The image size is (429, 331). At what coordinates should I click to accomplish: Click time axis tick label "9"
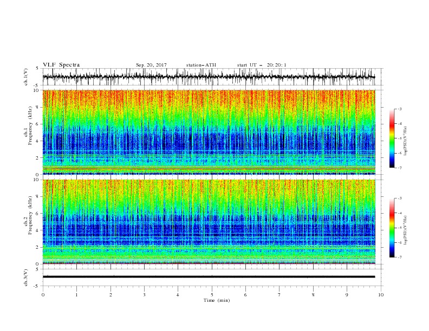click(347, 295)
